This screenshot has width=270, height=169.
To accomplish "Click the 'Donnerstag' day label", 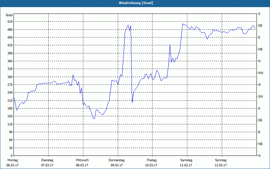I will pos(116,160).
